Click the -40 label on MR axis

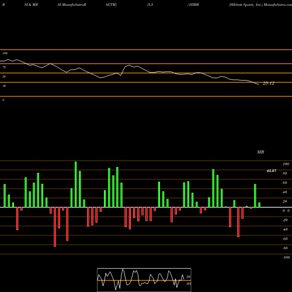coord(285,230)
